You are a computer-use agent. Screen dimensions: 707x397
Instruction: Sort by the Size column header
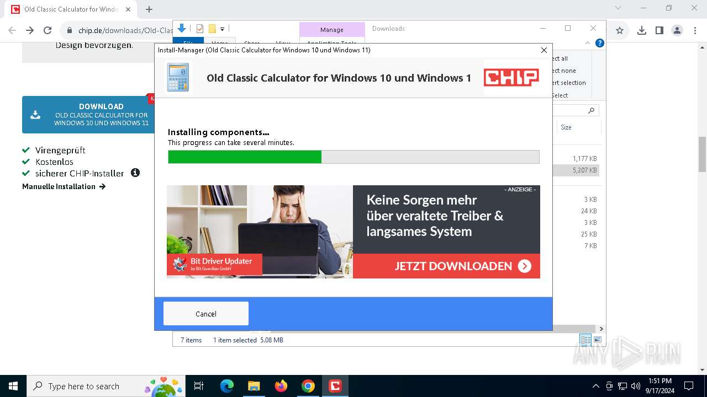click(x=566, y=127)
